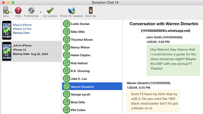Select the highlighted Warren Dimartini name
This screenshot has height=114, width=203.
[82, 87]
